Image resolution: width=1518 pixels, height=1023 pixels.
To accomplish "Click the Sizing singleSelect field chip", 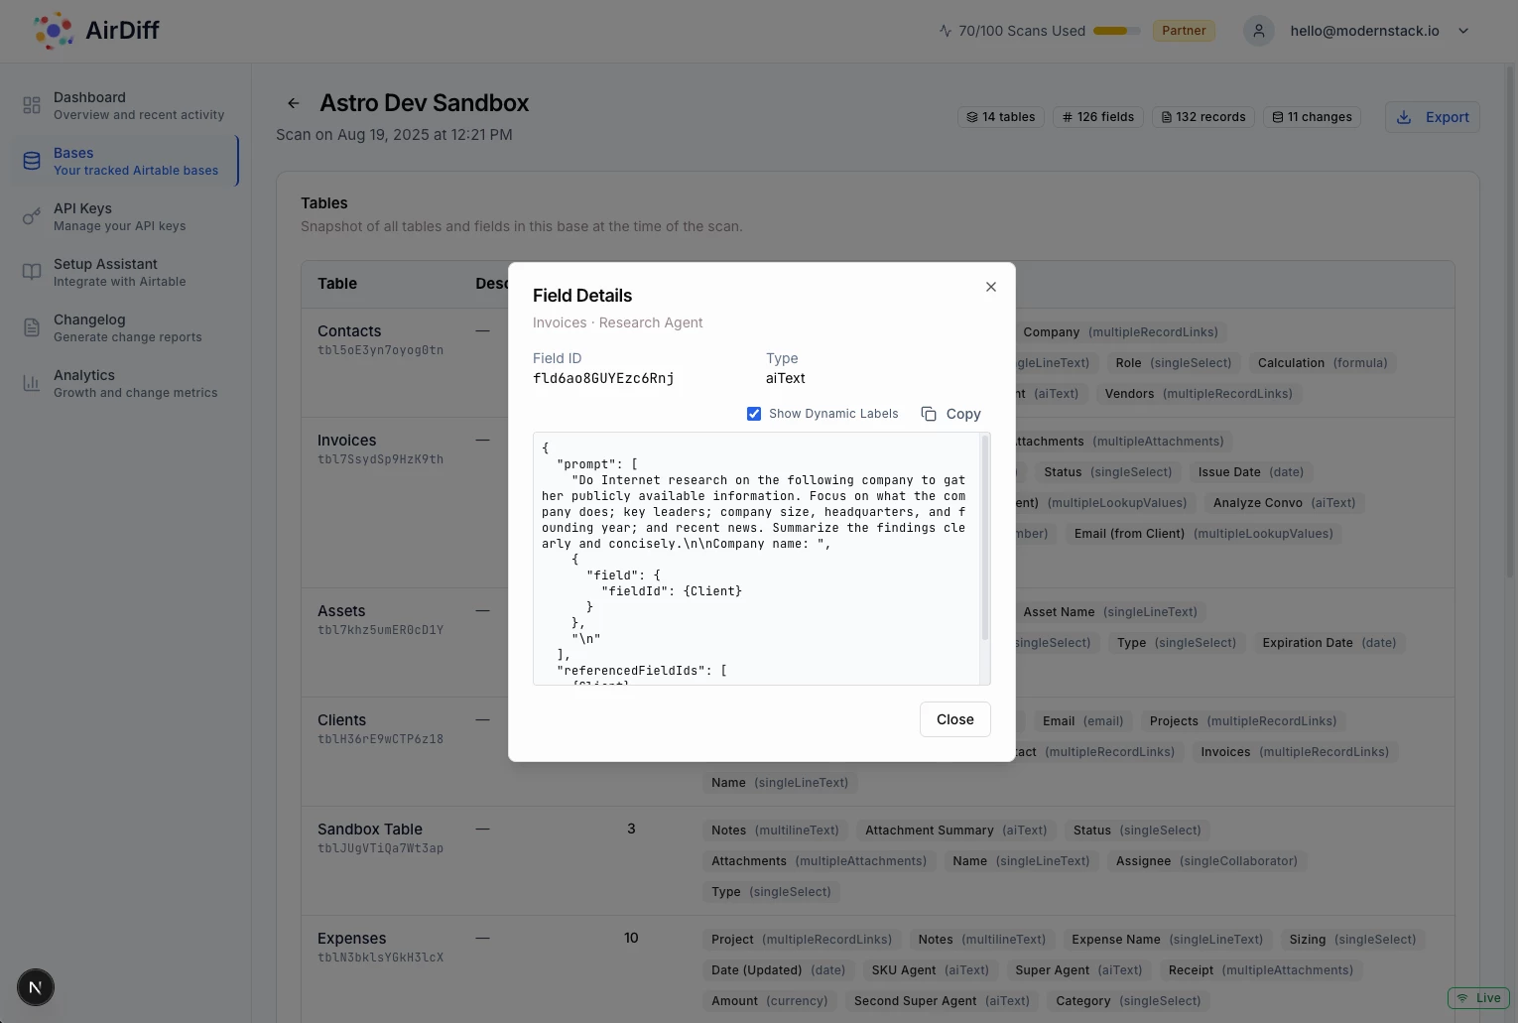I will (x=1352, y=940).
